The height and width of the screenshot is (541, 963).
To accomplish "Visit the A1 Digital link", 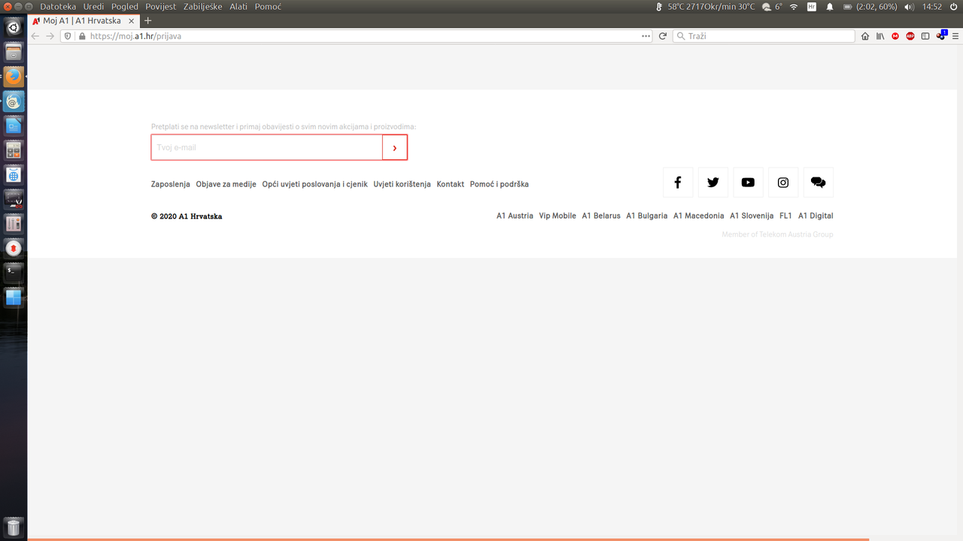I will click(816, 216).
